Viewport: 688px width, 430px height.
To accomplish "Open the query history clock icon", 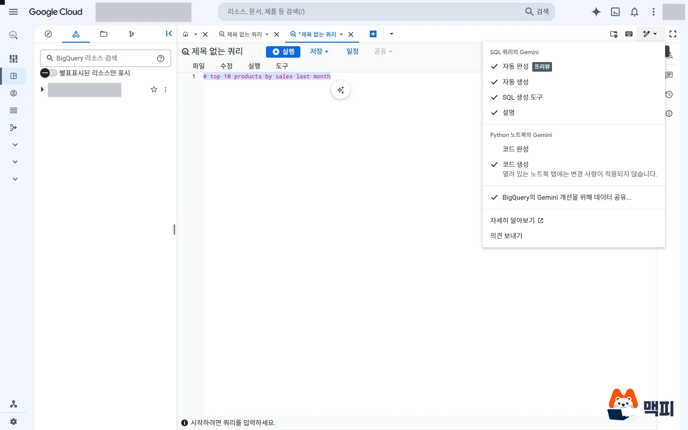I will pos(669,94).
